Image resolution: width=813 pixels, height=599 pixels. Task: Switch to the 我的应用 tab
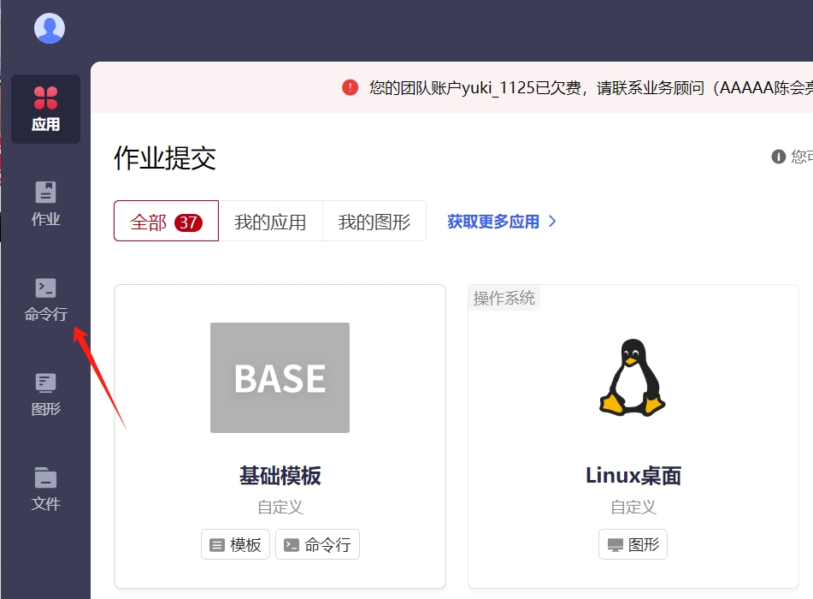click(x=270, y=222)
